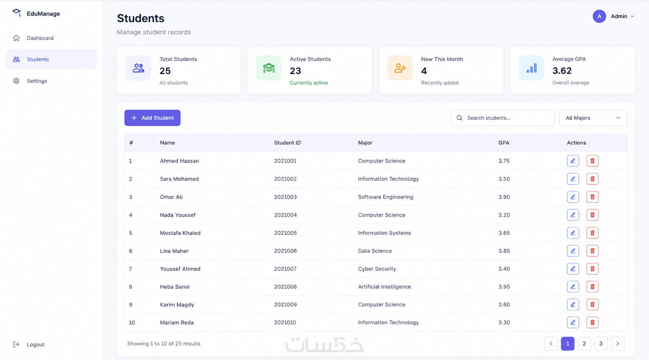Select the Students sidebar item

click(51, 59)
